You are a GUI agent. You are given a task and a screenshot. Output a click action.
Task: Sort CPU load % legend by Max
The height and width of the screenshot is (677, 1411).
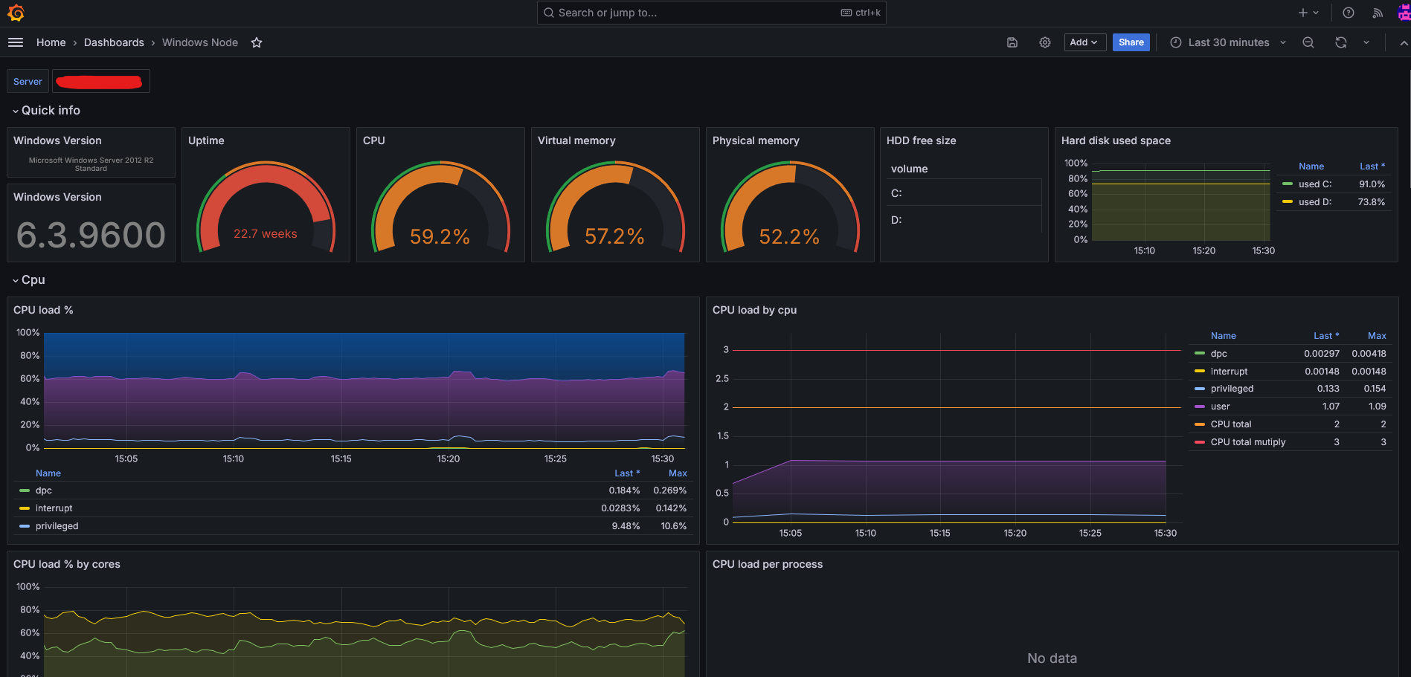pos(678,473)
